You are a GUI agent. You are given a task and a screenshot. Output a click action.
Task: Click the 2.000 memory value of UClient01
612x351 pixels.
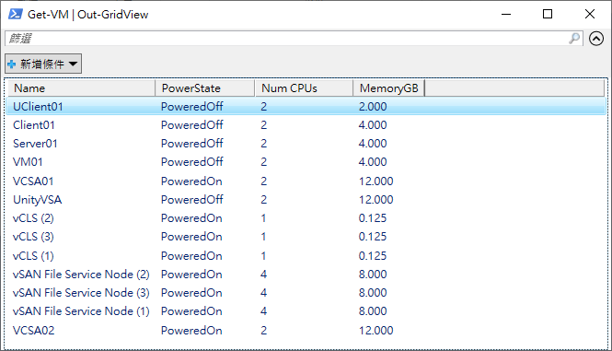(373, 106)
